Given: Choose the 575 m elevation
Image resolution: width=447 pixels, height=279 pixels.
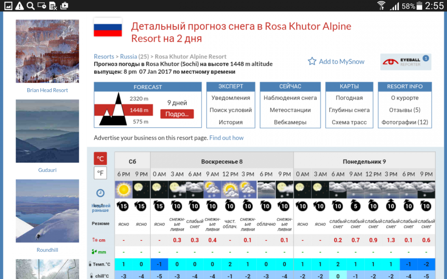Looking at the screenshot, I should tap(140, 122).
